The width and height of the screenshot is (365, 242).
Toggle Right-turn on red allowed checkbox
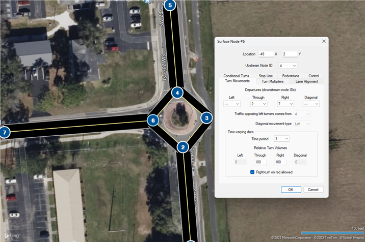(x=252, y=172)
